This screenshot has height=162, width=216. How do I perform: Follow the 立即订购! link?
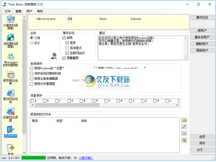point(86,158)
